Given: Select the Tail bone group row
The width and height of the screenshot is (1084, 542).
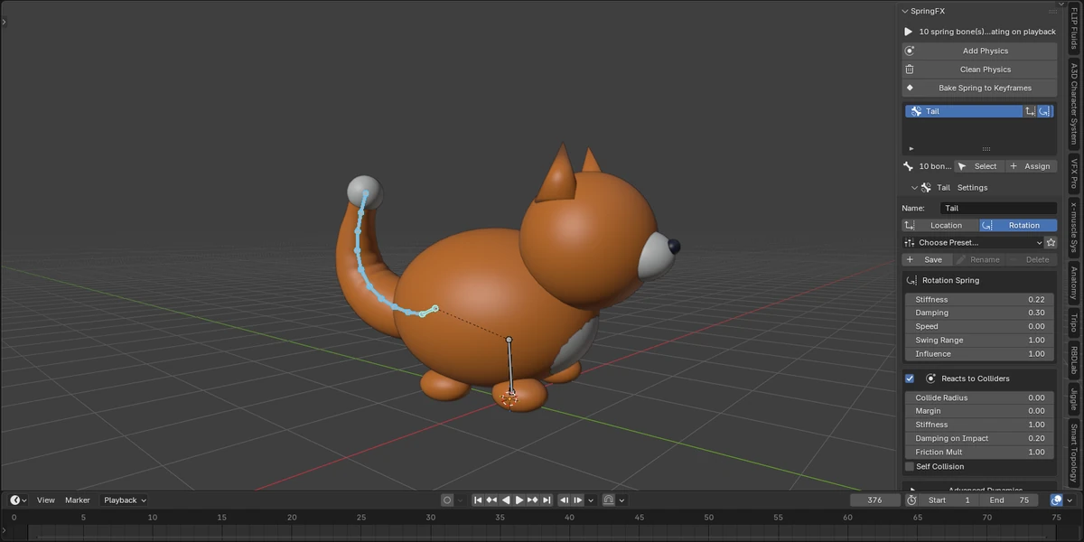Looking at the screenshot, I should pos(963,111).
